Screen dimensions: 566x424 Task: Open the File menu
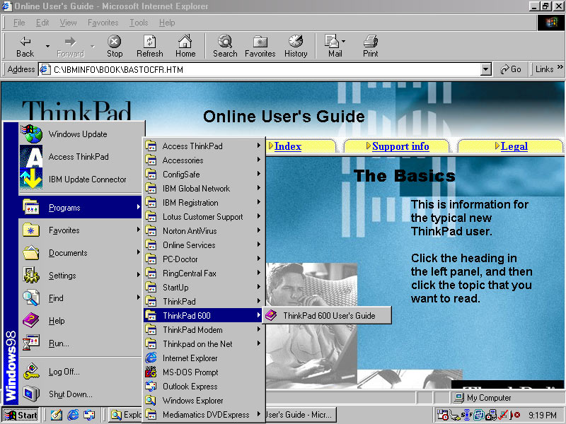tap(19, 23)
